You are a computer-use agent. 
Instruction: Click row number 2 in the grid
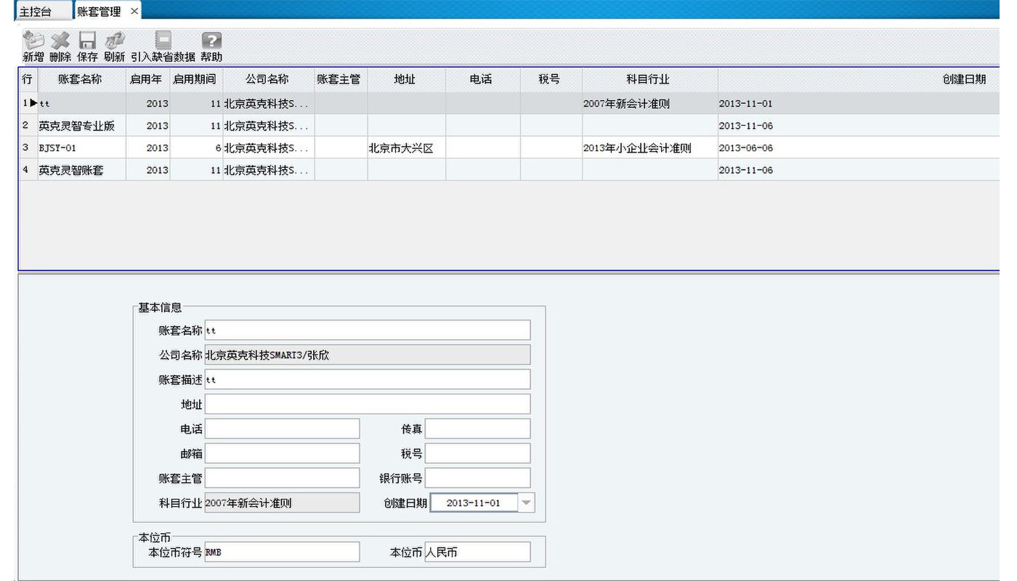28,126
